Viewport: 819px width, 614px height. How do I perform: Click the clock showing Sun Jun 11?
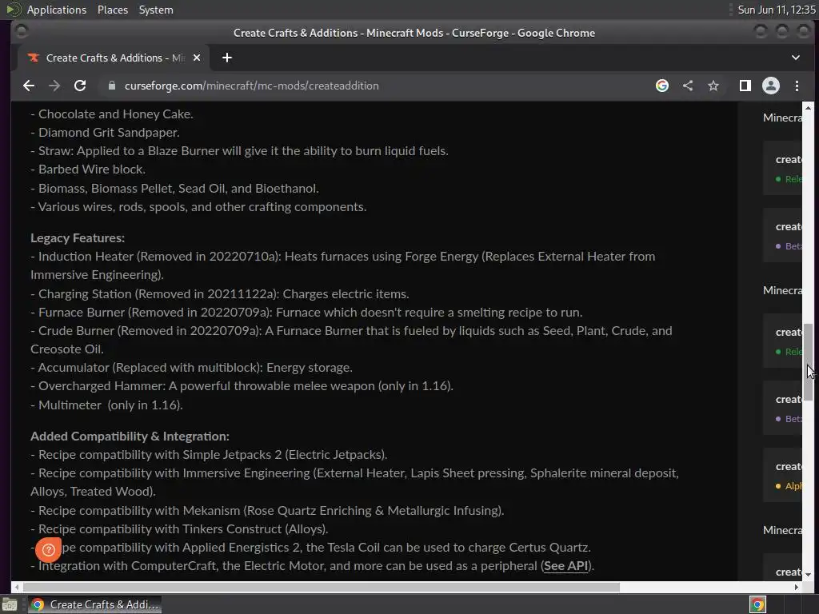776,10
